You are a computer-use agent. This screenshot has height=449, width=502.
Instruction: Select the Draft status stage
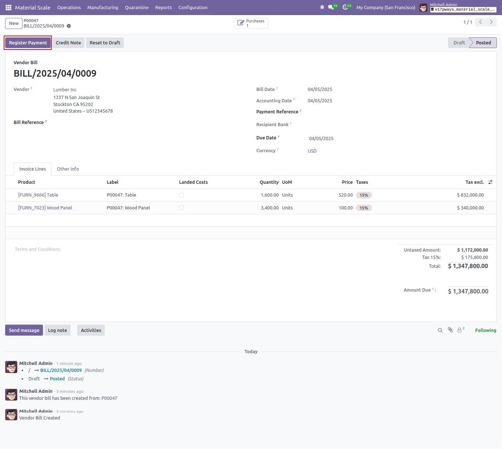coord(459,43)
